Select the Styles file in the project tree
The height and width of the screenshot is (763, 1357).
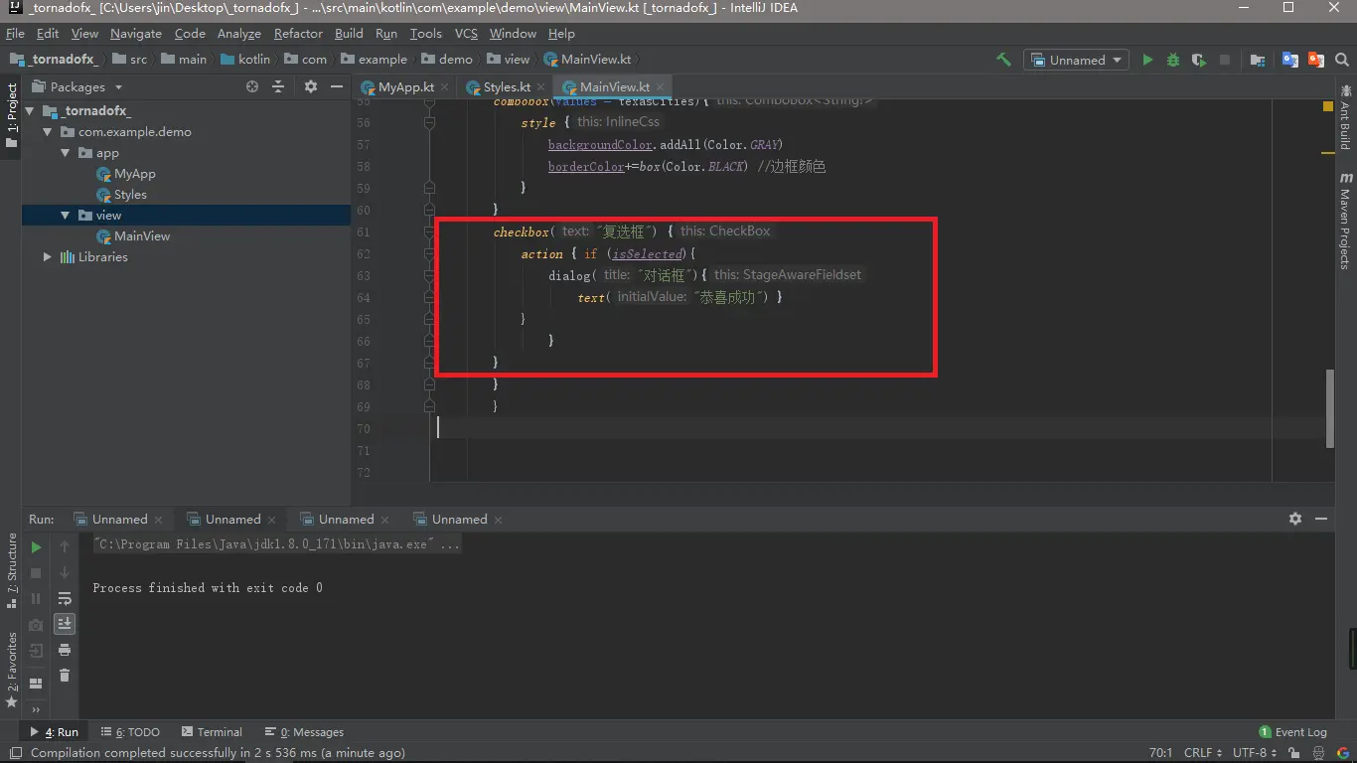click(129, 194)
